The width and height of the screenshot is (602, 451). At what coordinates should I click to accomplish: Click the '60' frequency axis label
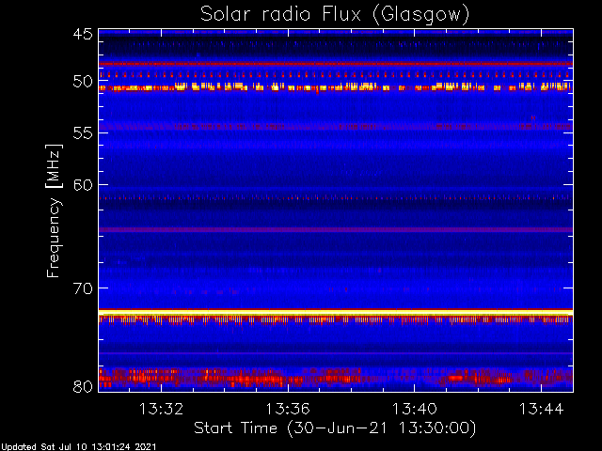(83, 185)
